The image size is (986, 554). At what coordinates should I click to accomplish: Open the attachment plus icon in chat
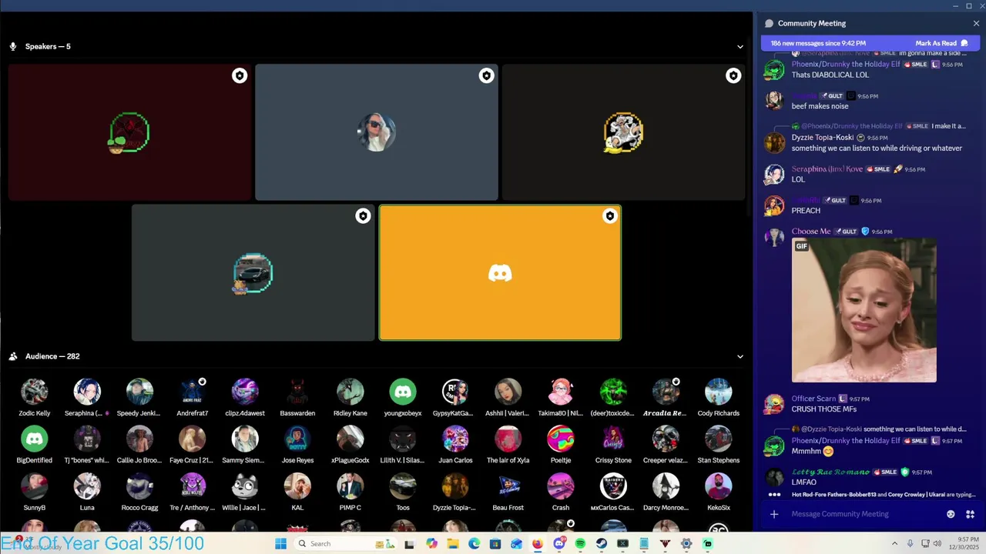[774, 514]
